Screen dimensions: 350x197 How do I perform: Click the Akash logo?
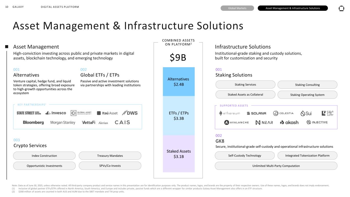click(x=289, y=123)
